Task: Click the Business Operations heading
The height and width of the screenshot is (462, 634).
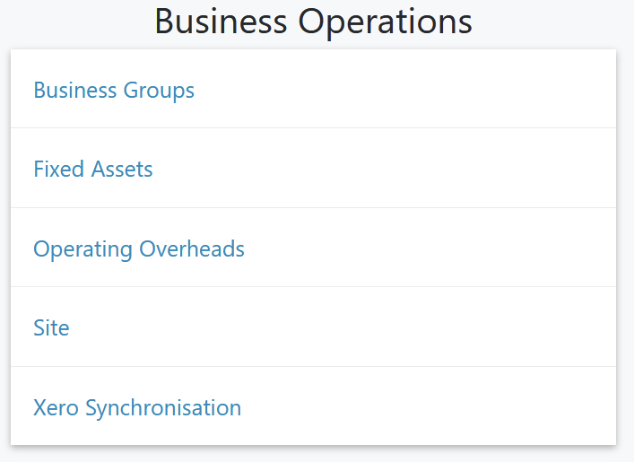Action: 313,22
